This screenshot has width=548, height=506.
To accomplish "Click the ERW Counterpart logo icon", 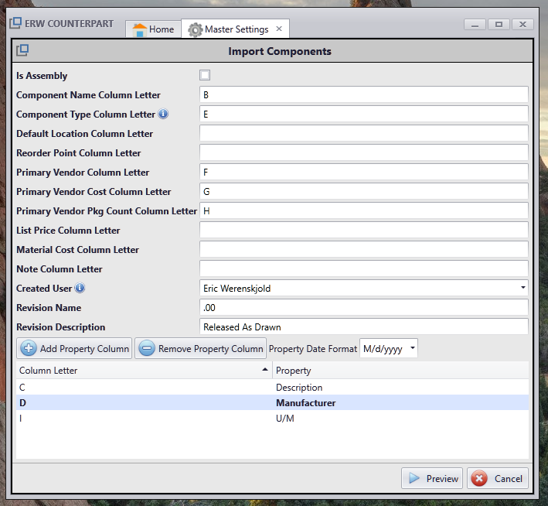I will click(15, 22).
